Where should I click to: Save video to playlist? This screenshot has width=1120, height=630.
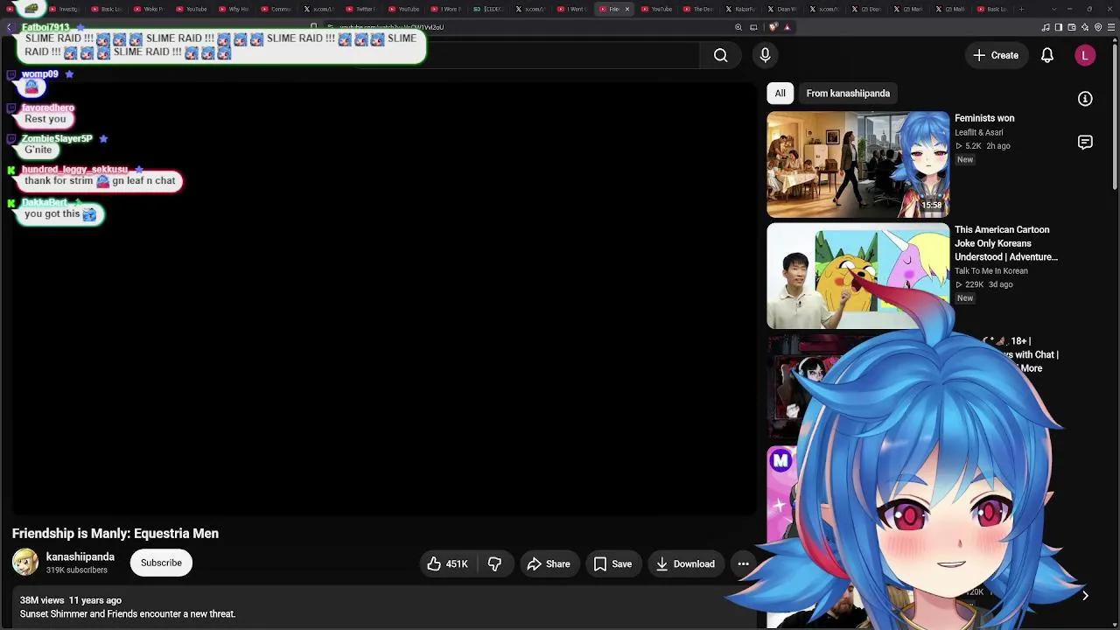coord(612,564)
